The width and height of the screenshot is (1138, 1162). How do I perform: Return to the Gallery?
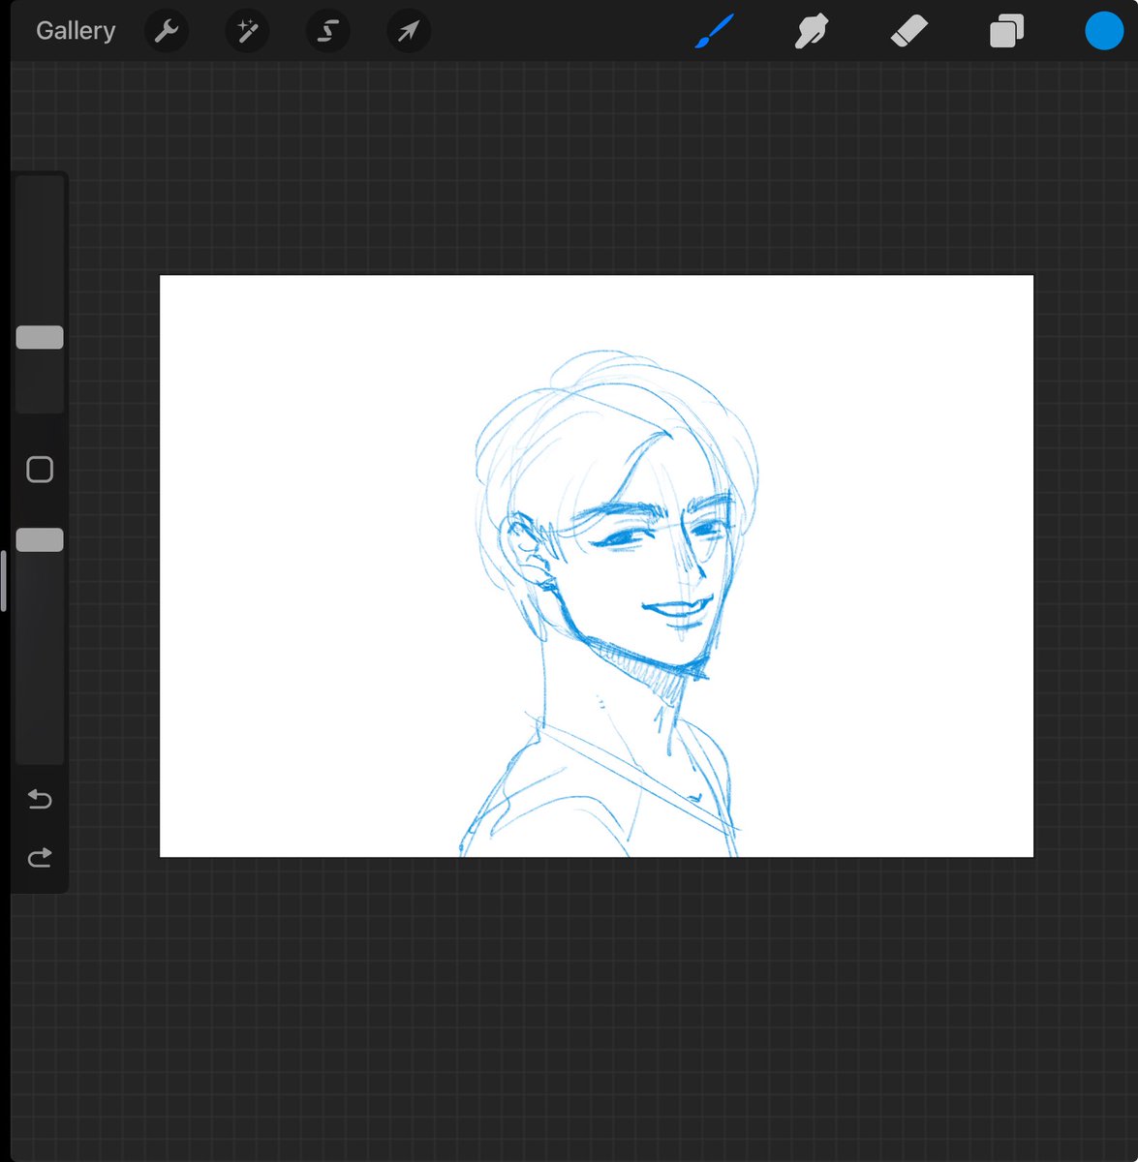[x=76, y=31]
